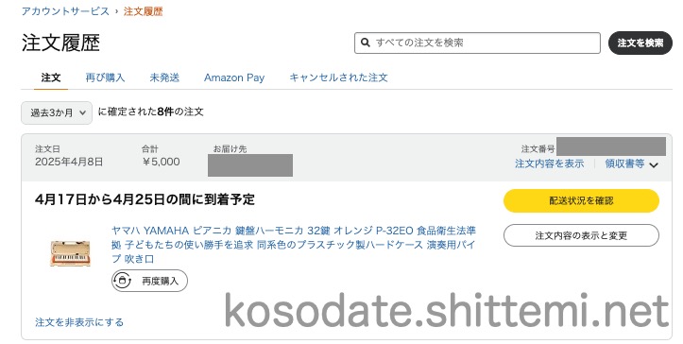The width and height of the screenshot is (683, 344).
Task: Click the search magnifier icon in order search box
Action: [x=366, y=43]
